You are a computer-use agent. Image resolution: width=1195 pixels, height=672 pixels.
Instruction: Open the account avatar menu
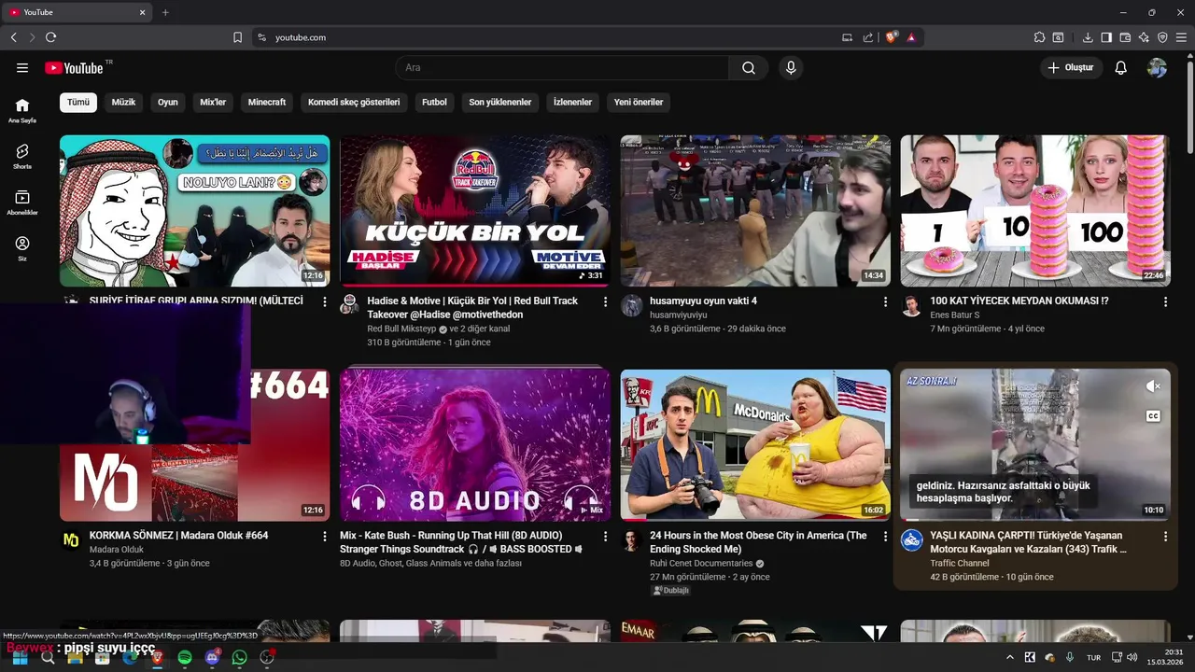(1157, 68)
